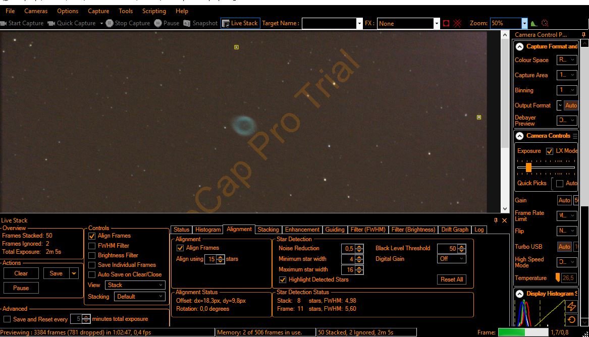Click the Temperature slider handle
This screenshot has height=337, width=589.
tap(557, 277)
